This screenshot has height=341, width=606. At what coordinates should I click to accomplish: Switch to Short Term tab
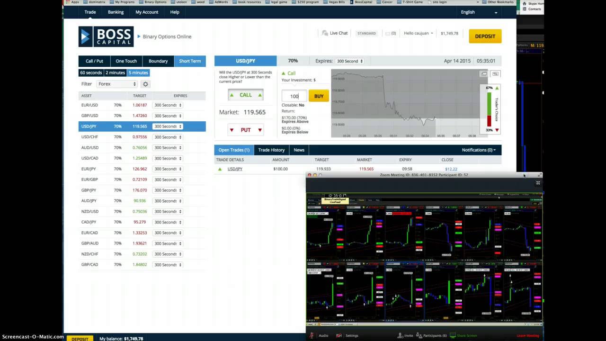(190, 61)
